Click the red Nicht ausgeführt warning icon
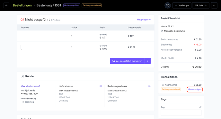This screenshot has width=221, height=119. point(22,20)
